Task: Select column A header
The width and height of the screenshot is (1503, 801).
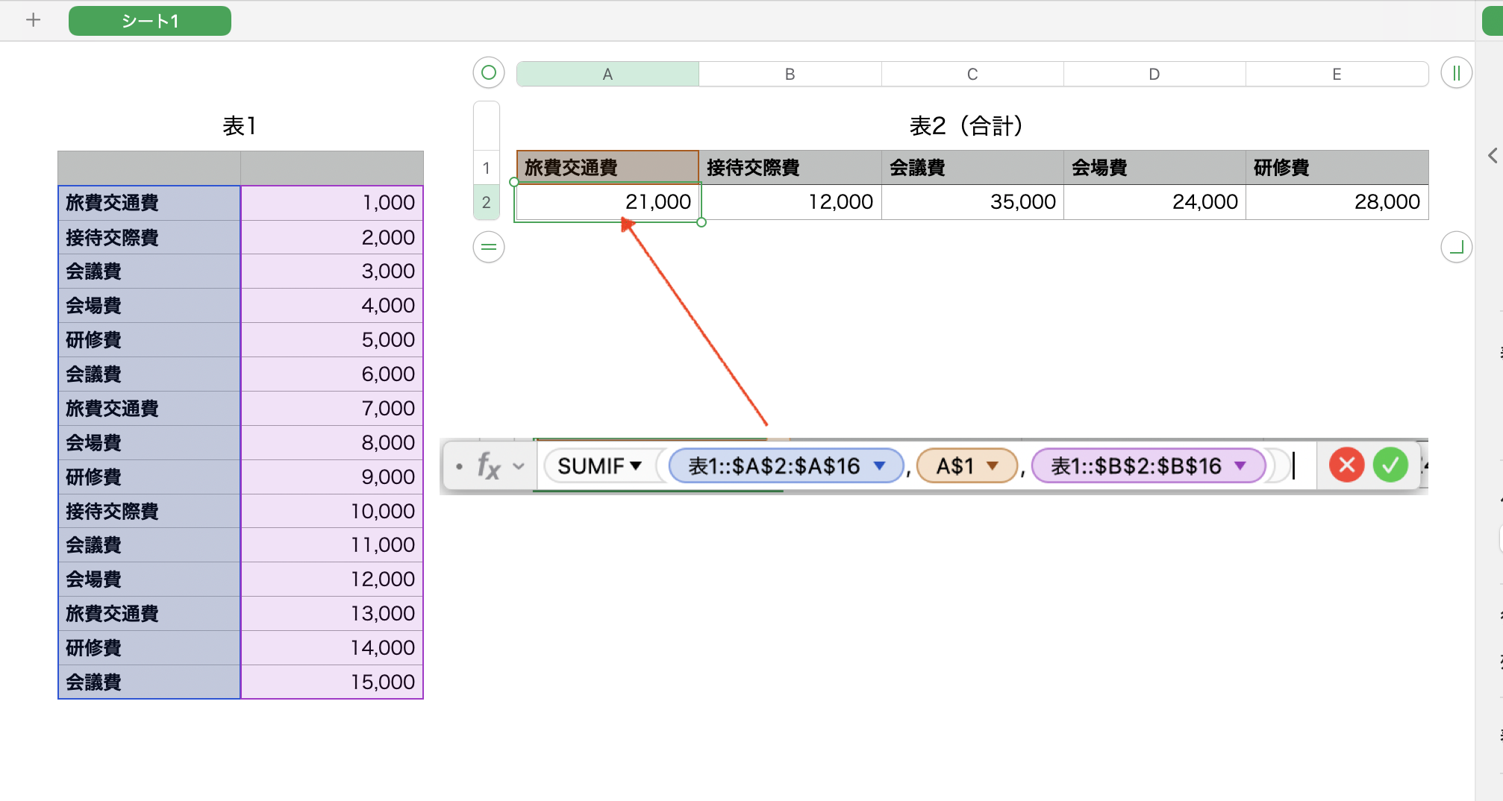Action: tap(607, 74)
